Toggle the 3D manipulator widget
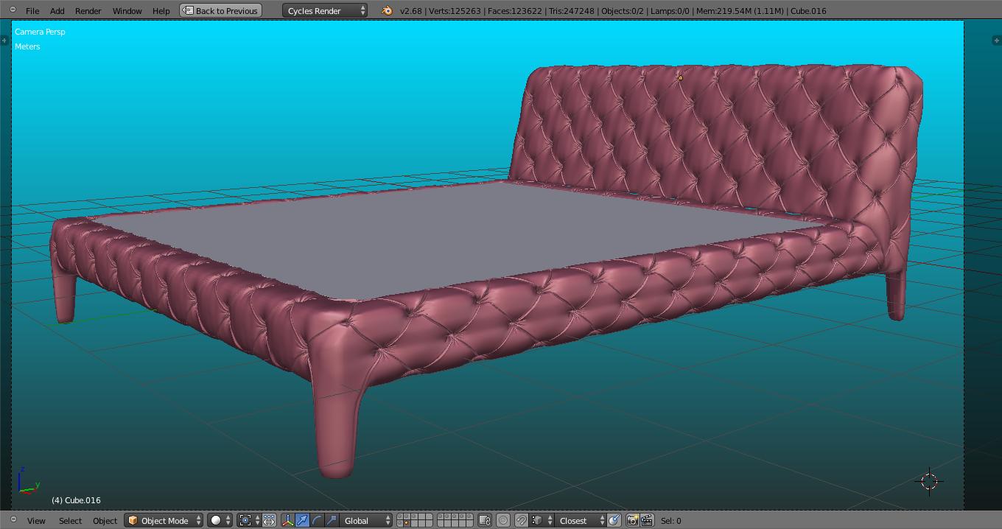Image resolution: width=1002 pixels, height=529 pixels. [288, 520]
